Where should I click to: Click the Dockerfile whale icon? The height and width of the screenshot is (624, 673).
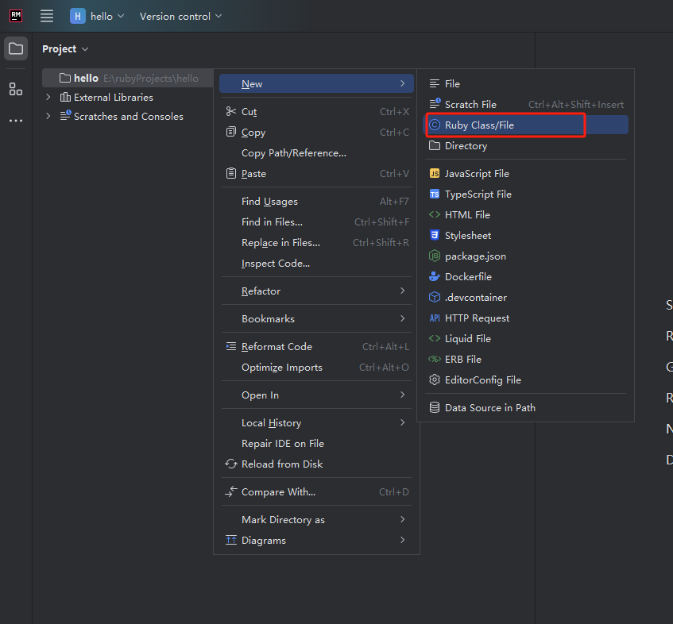(x=435, y=276)
